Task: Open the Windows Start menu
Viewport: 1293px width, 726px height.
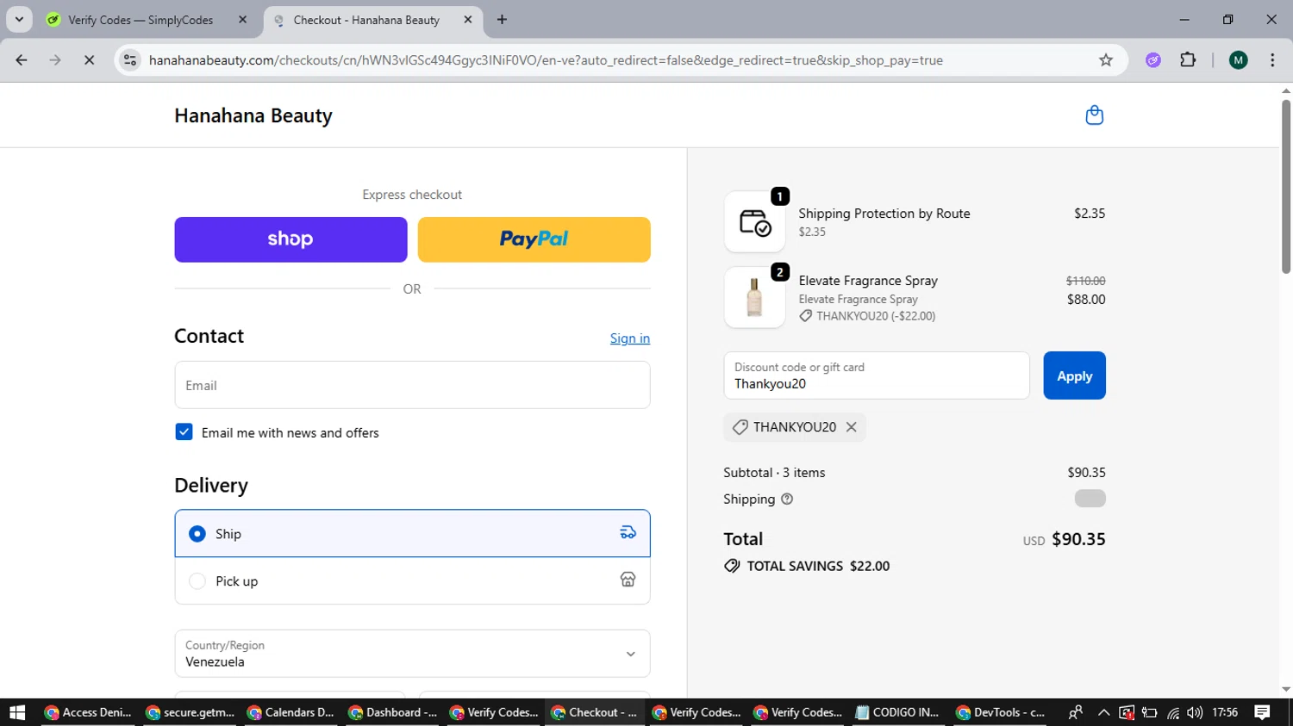Action: [17, 712]
